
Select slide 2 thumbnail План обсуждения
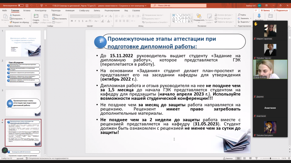[x=23, y=73]
